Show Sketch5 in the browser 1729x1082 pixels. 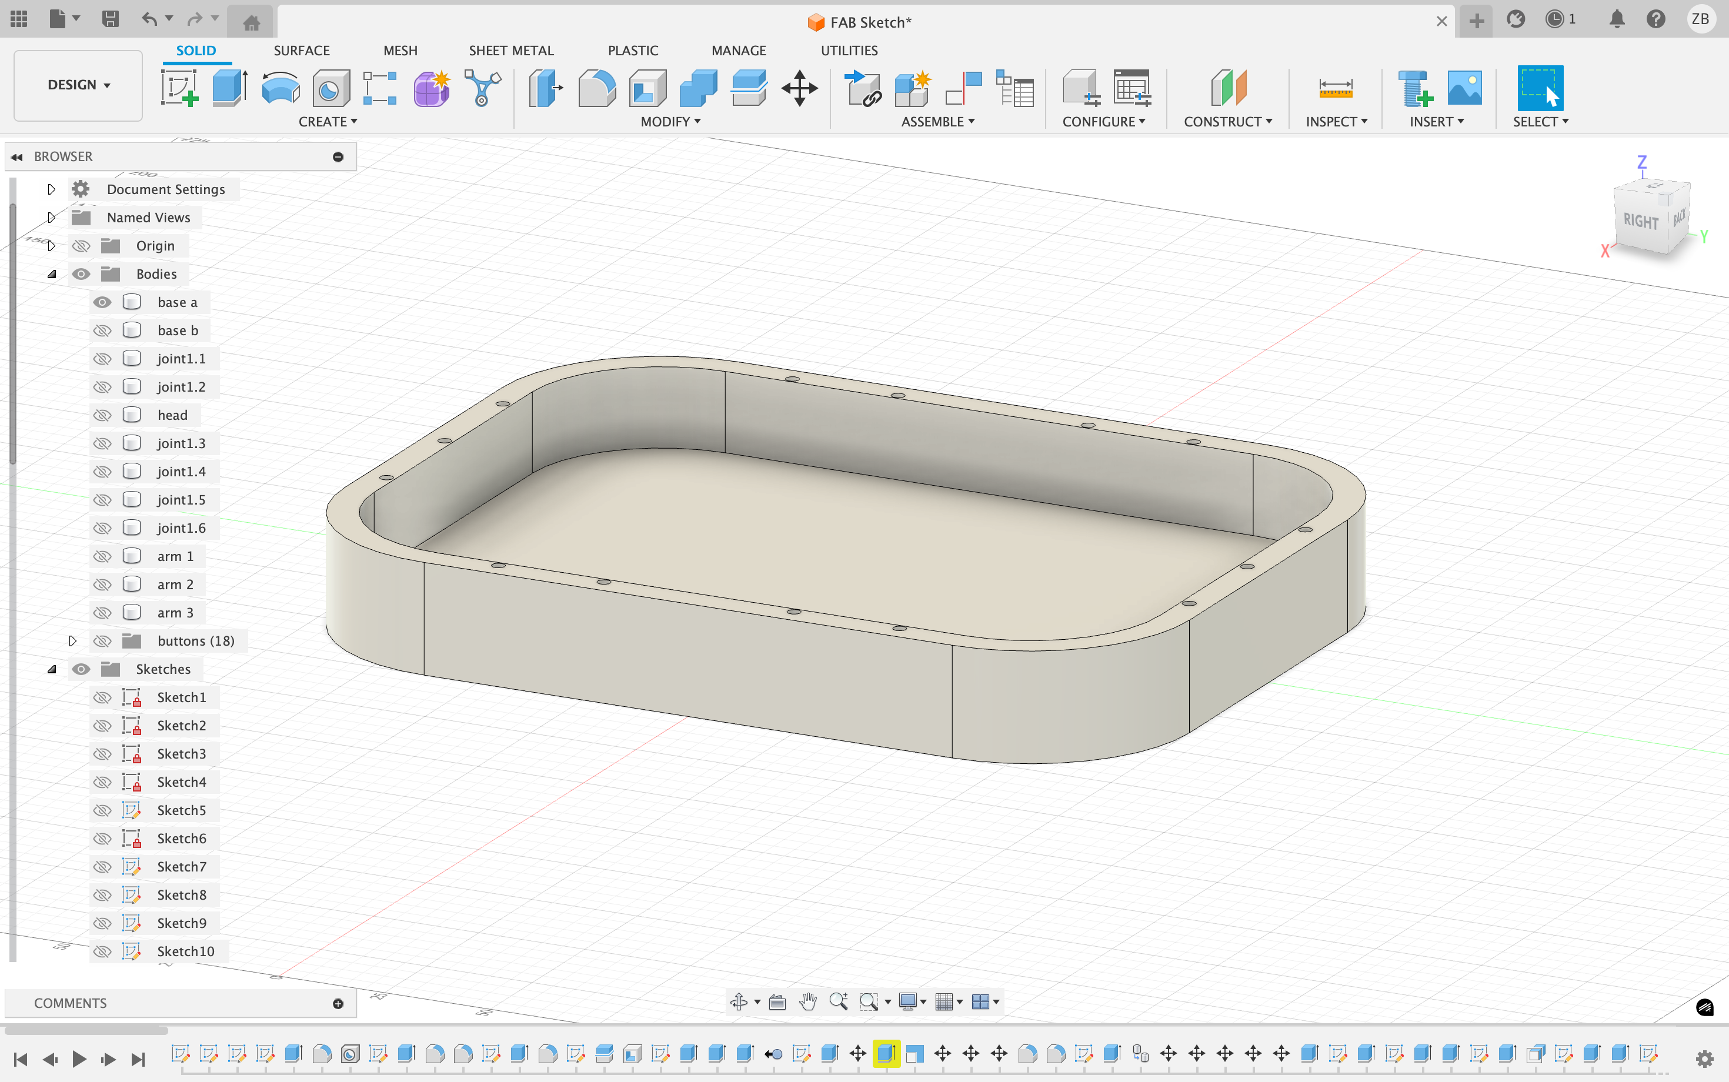[x=102, y=810]
